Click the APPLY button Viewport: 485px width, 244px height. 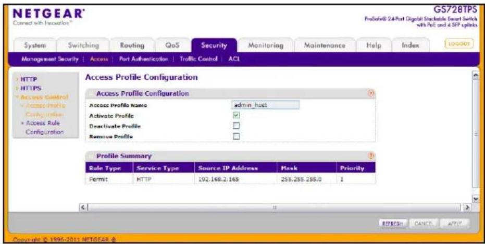[x=455, y=223]
